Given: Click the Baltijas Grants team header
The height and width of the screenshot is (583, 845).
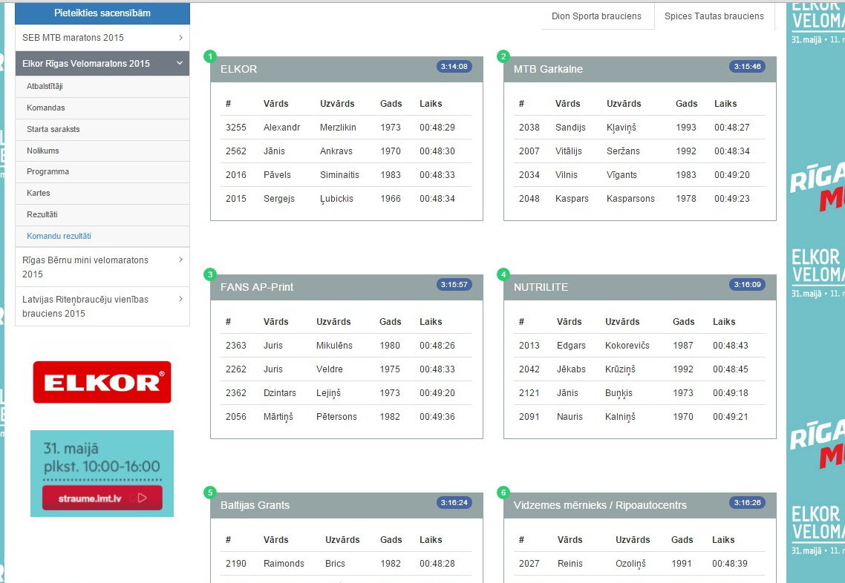Looking at the screenshot, I should (255, 505).
